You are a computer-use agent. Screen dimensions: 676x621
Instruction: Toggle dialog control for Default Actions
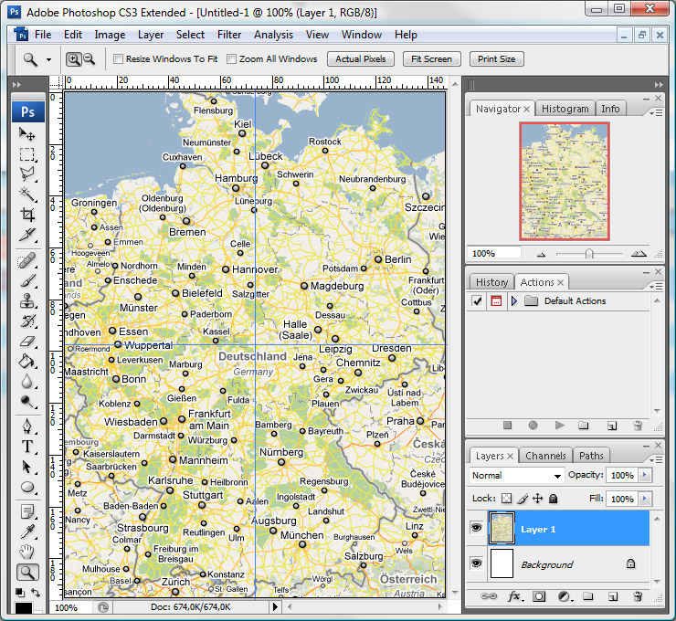coord(496,300)
